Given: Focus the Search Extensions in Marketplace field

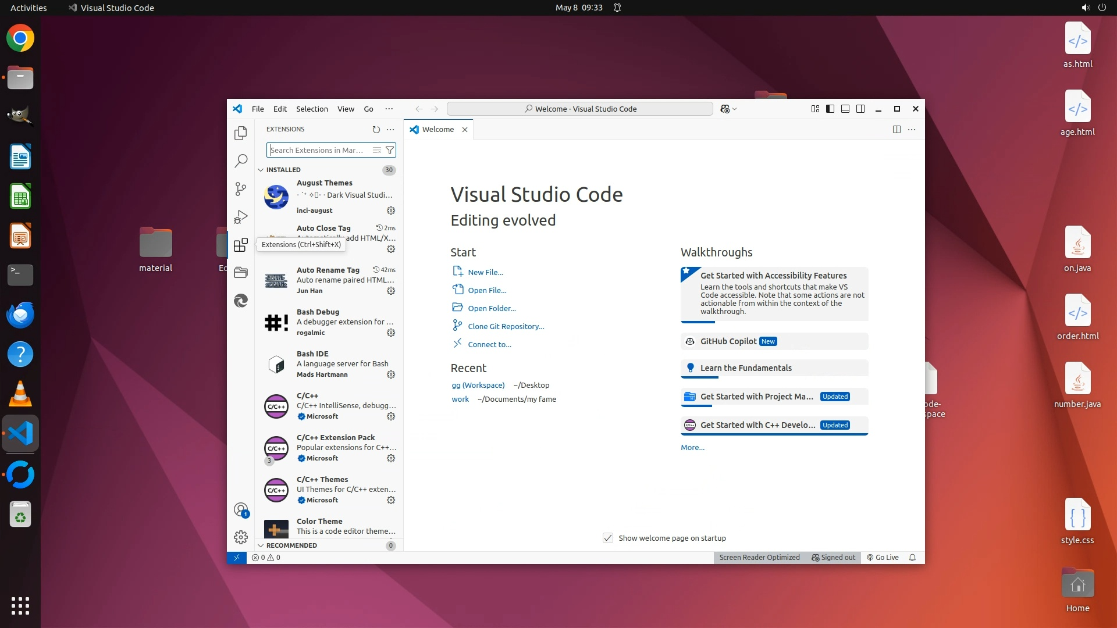Looking at the screenshot, I should 319,151.
